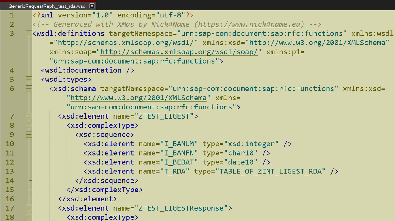Click line number 10 in the gutter
The image size is (395, 221).
click(x=10, y=144)
